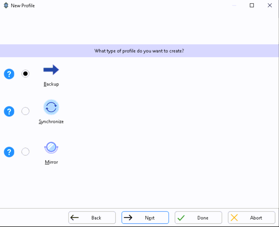Click the Mirror text label

[x=51, y=162]
